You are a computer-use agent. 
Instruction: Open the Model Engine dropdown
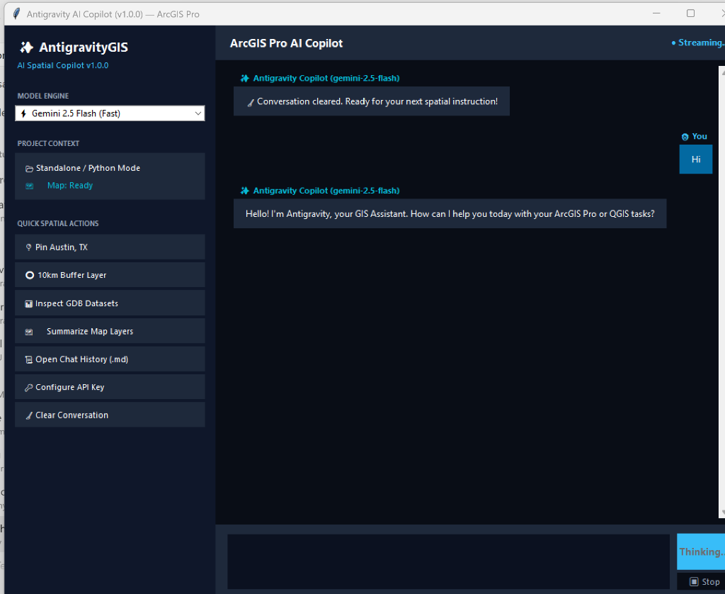(x=110, y=113)
